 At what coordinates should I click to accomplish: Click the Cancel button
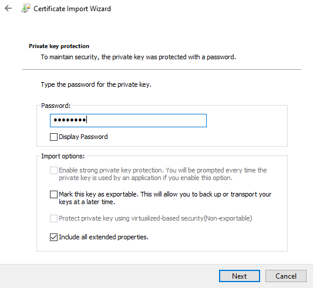[x=286, y=276]
